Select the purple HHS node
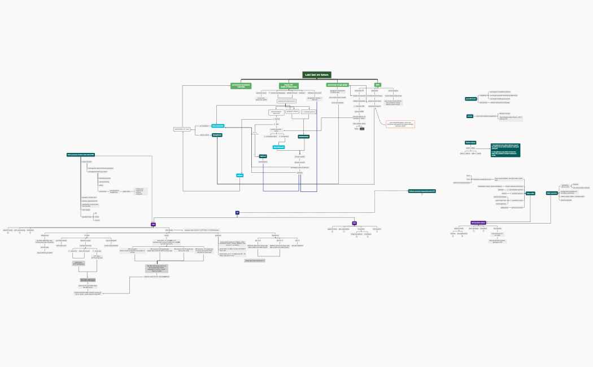 pyautogui.click(x=354, y=223)
